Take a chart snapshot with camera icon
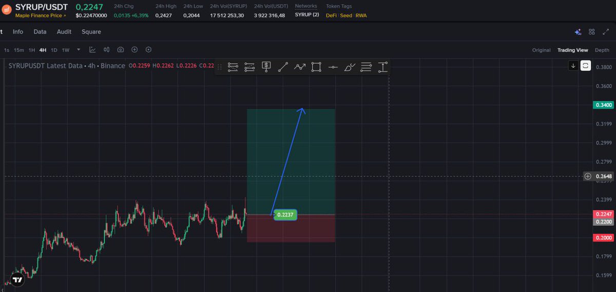 click(x=121, y=50)
